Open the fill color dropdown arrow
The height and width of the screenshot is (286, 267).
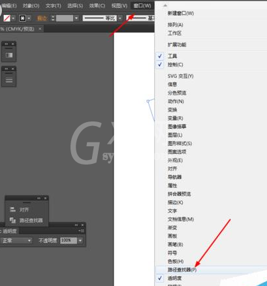(14, 18)
